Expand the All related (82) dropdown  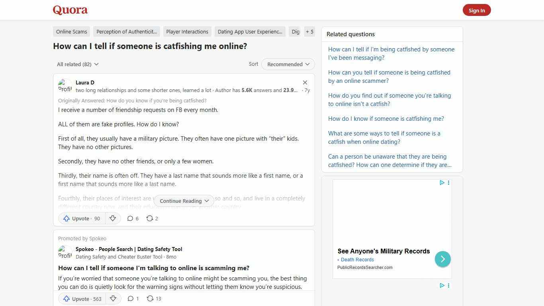click(78, 64)
